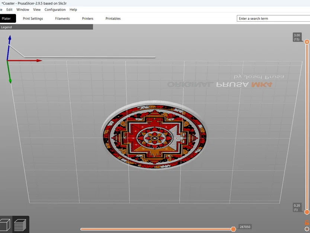Switch to the Filaments tab
The image size is (310, 233).
tap(63, 18)
